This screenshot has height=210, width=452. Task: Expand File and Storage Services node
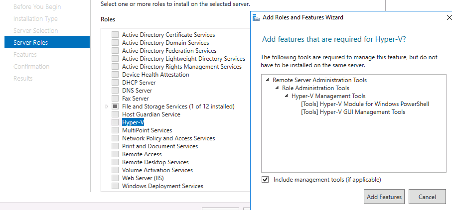point(107,106)
